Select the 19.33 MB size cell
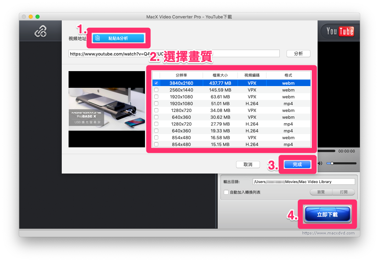 [220, 131]
